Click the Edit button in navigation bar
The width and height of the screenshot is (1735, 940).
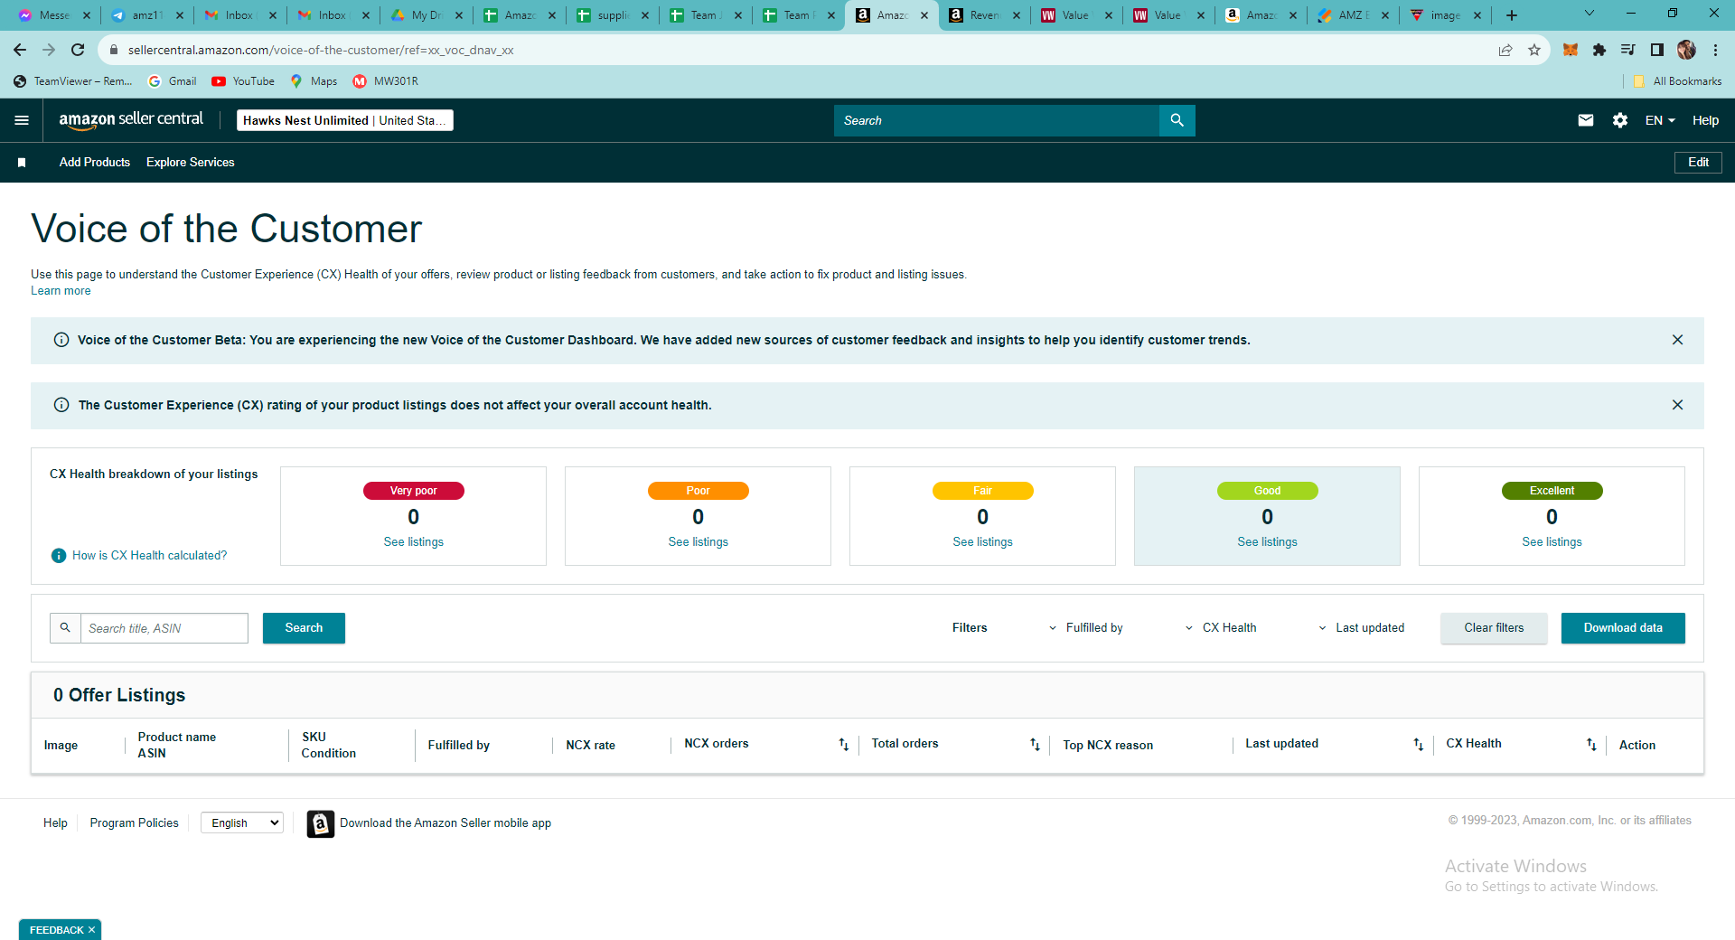(x=1698, y=163)
